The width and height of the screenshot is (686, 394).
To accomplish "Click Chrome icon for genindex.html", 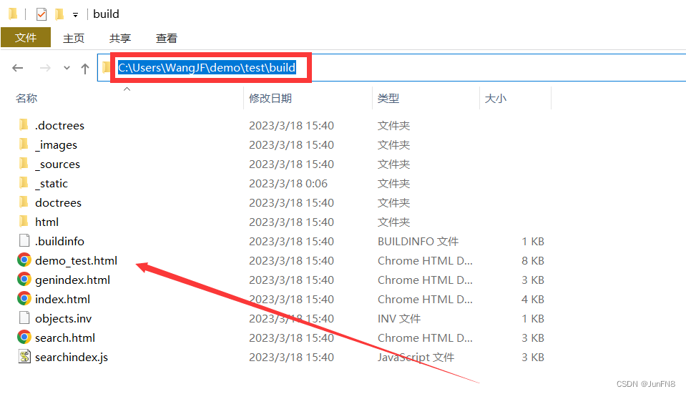I will 24,279.
